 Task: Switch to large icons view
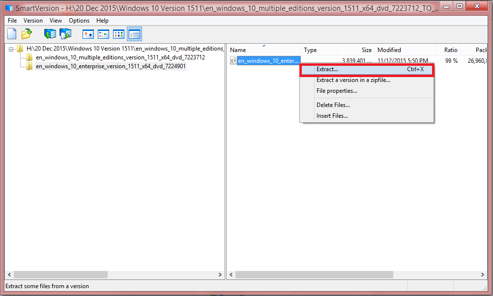pos(88,34)
